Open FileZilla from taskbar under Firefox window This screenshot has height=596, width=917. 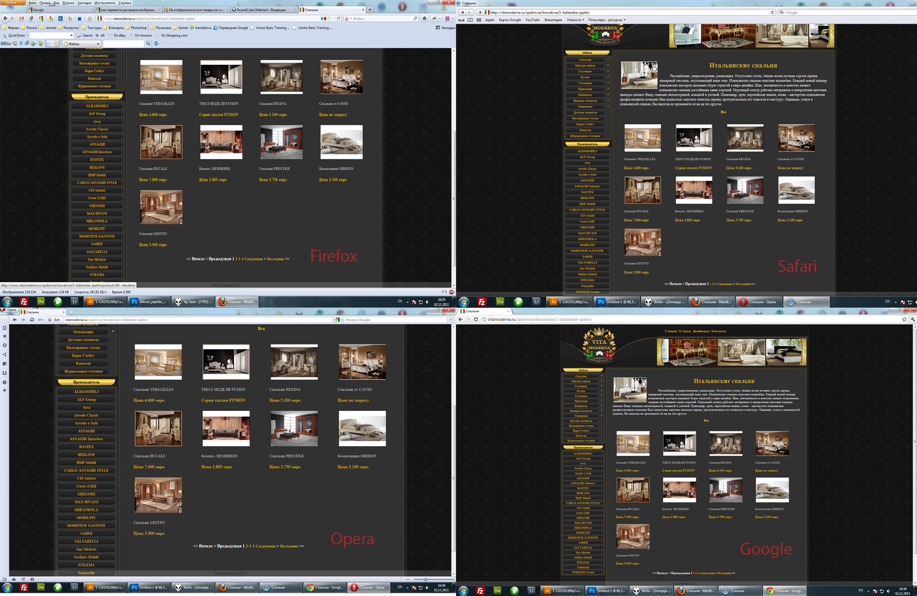click(24, 302)
